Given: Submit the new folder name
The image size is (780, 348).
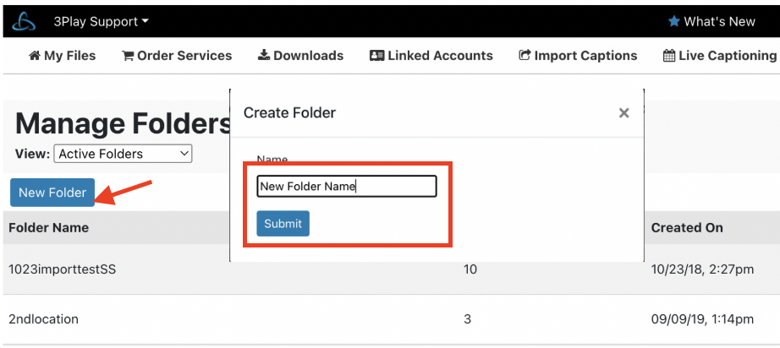Looking at the screenshot, I should (x=283, y=223).
